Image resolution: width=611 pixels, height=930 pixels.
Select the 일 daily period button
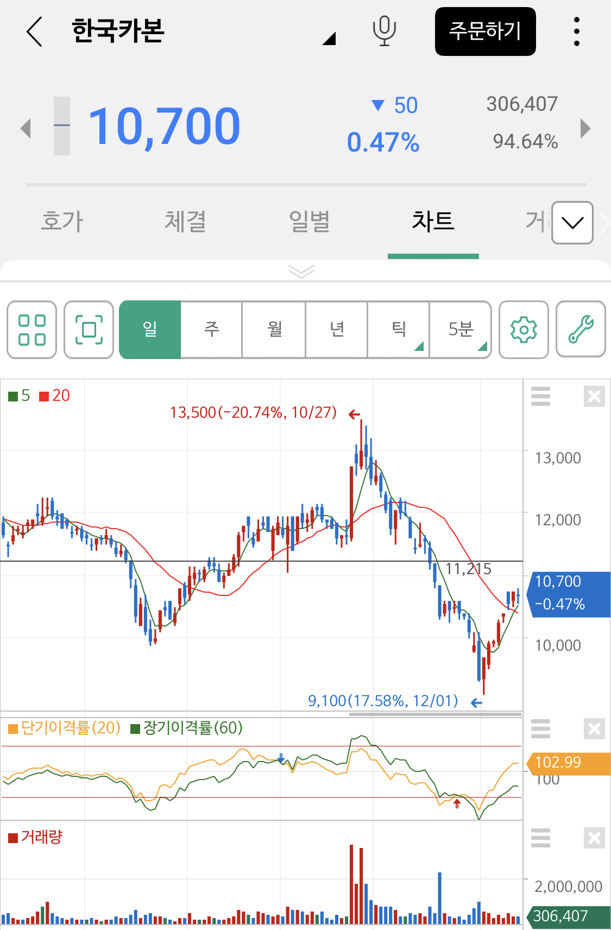point(150,330)
